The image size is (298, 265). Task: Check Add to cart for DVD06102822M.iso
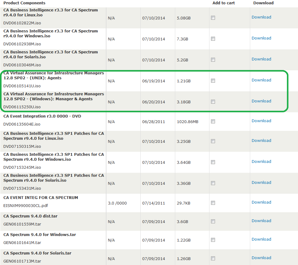point(213,18)
